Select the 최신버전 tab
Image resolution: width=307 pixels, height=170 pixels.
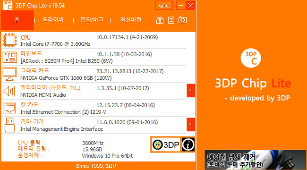(130, 19)
